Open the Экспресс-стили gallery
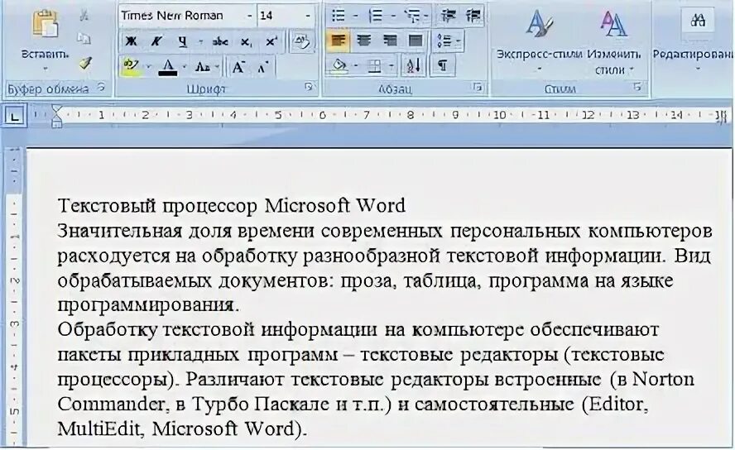 click(539, 40)
